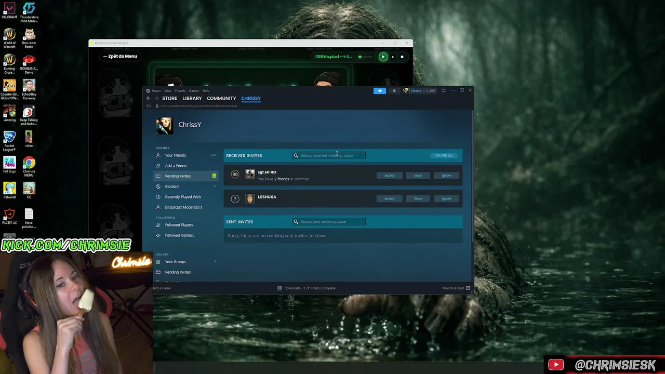Select Broadcast Moderators in sidebar
Viewport: 665px width, 374px height.
coord(185,207)
